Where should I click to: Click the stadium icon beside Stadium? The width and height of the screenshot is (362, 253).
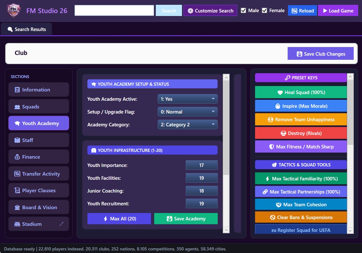[x=17, y=224]
